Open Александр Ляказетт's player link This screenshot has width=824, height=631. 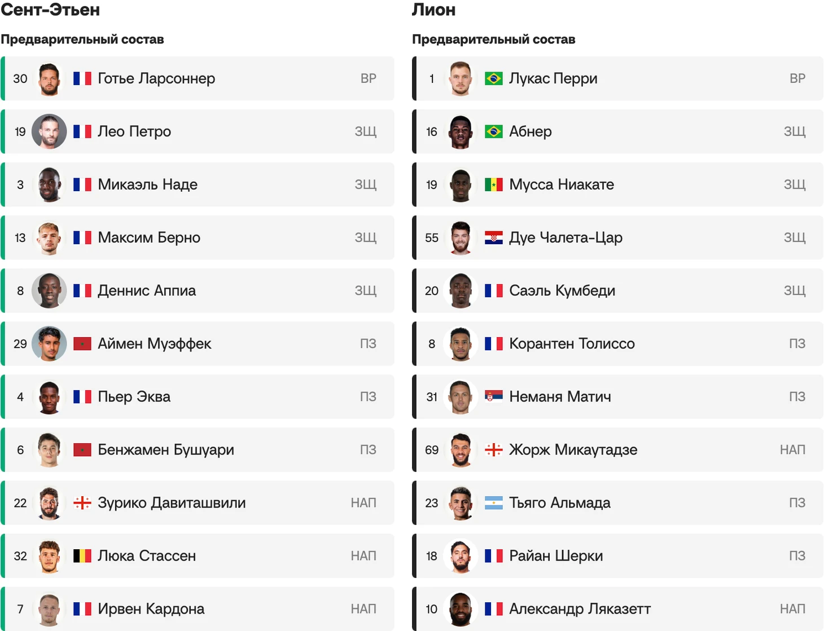coord(580,608)
